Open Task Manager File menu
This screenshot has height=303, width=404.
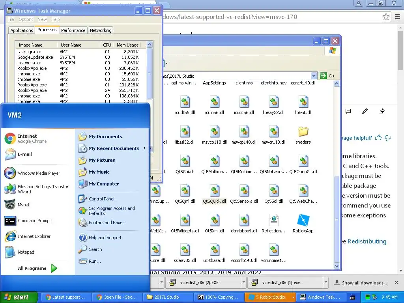pos(11,19)
